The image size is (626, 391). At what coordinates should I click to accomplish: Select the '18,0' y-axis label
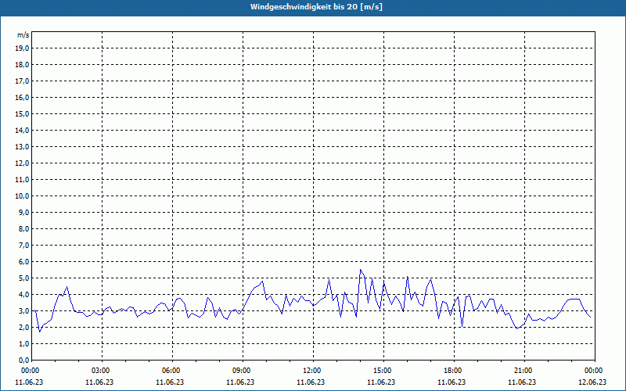click(x=22, y=65)
